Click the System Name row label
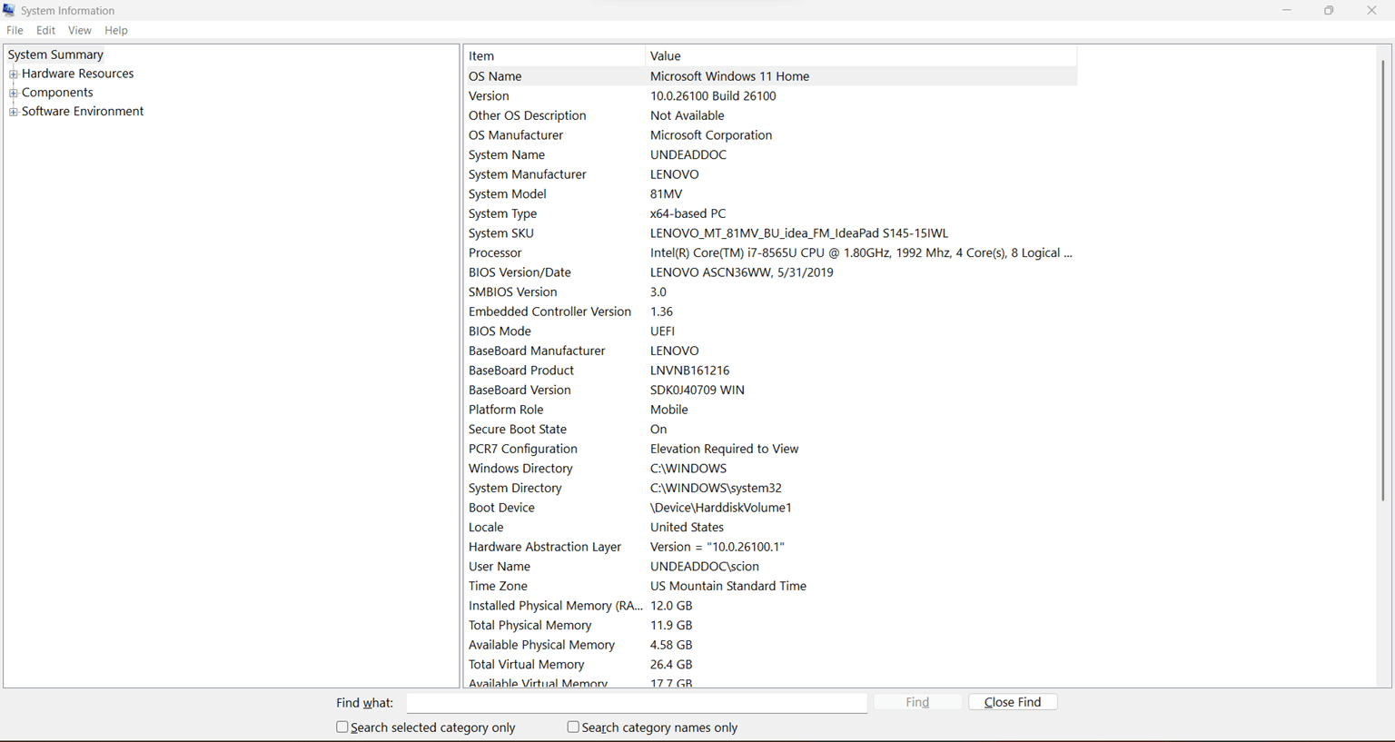This screenshot has width=1395, height=742. [507, 154]
